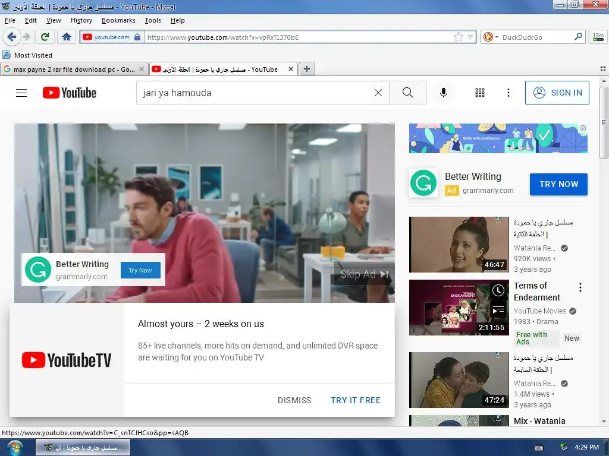Click the YouTube logo

[x=70, y=93]
